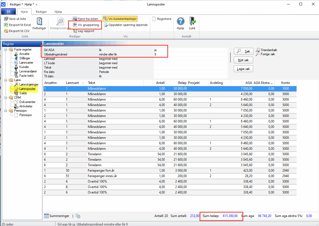The image size is (319, 226).
Task: Collapse the Faste register tree node
Action: (6, 49)
